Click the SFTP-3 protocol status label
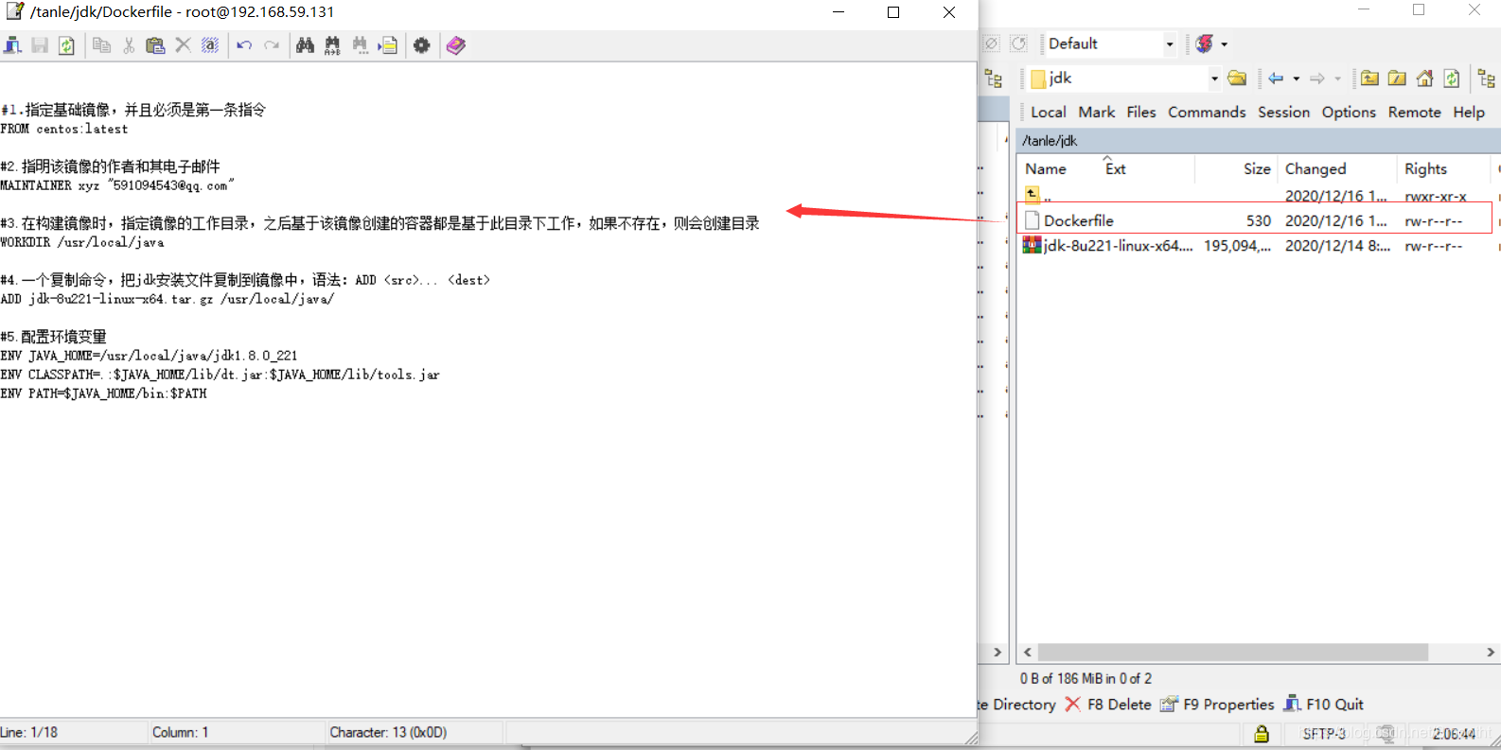The height and width of the screenshot is (750, 1501). 1323,733
